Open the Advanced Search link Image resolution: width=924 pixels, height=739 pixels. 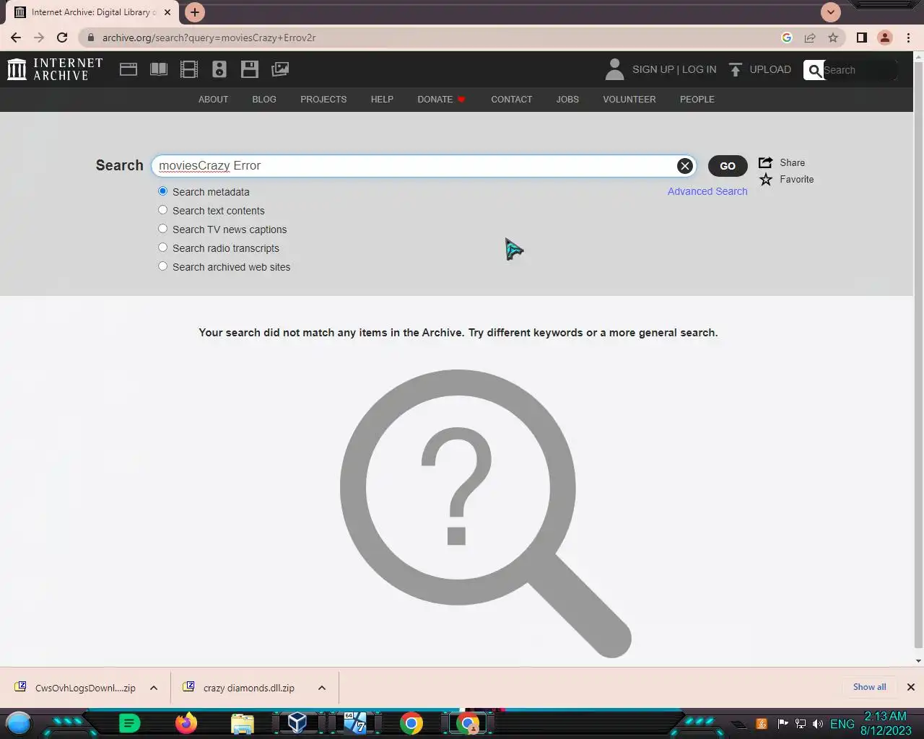pos(707,191)
